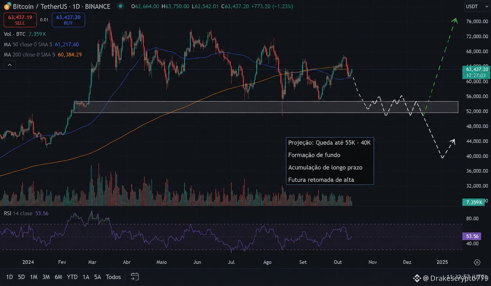Image resolution: width=491 pixels, height=286 pixels.
Task: Click the red SELL button 63,437.19
Action: [20, 20]
